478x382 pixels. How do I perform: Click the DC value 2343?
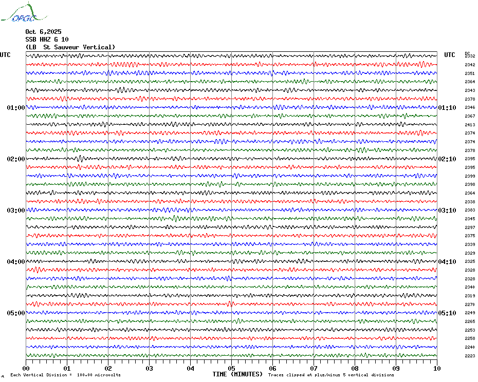point(470,90)
